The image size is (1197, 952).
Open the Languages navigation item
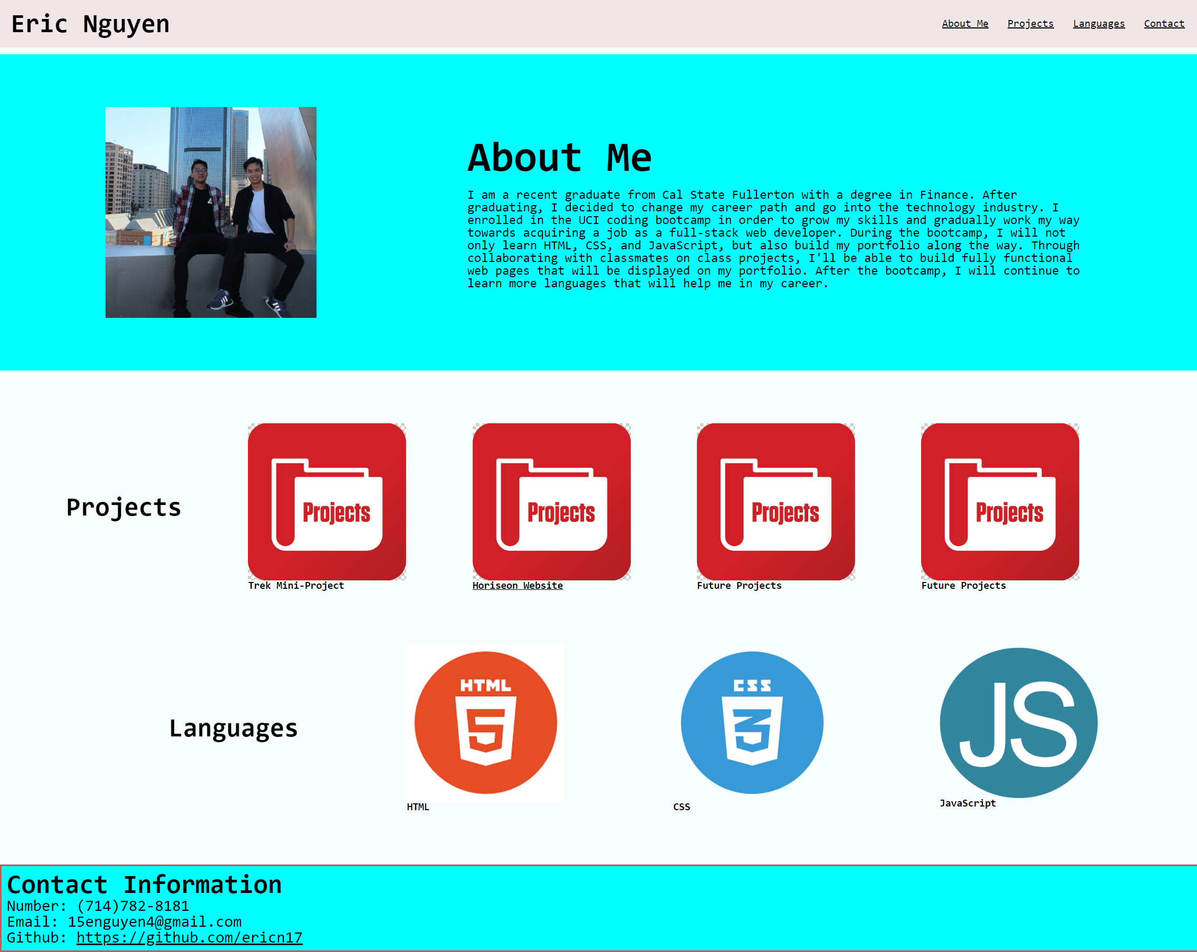pyautogui.click(x=1098, y=23)
